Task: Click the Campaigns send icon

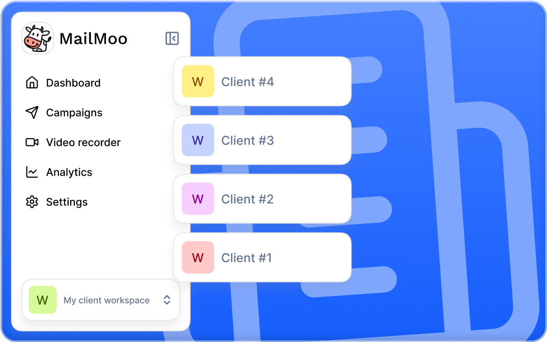Action: pyautogui.click(x=32, y=112)
